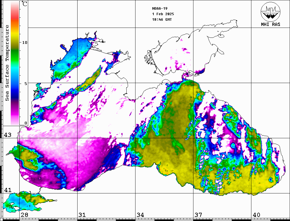This screenshot has width=290, height=221.
Task: Click the '0' tick on temperature scale
Action: pyautogui.click(x=26, y=123)
